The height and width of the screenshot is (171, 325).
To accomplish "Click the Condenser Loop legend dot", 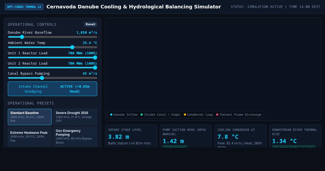I will click(x=185, y=115).
